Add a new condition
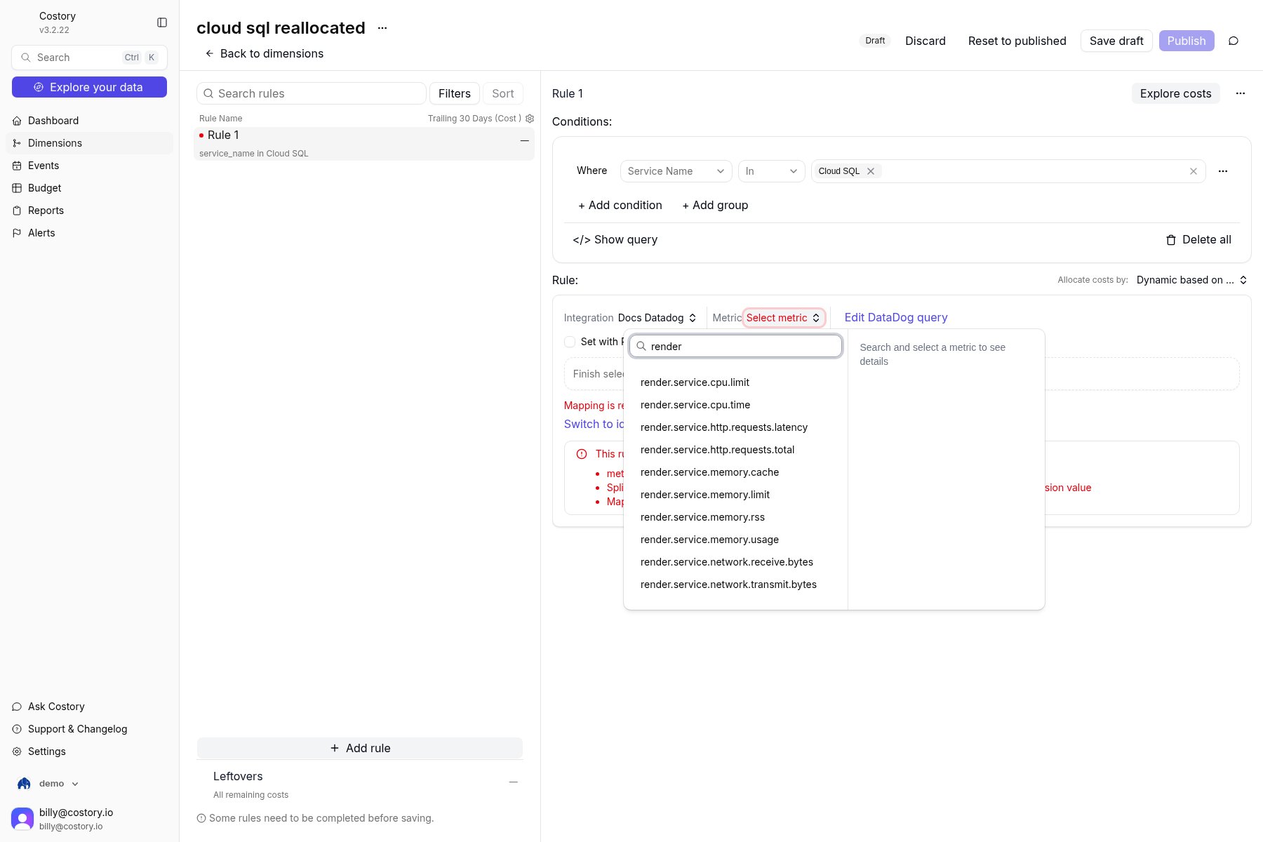The height and width of the screenshot is (842, 1263). (620, 205)
